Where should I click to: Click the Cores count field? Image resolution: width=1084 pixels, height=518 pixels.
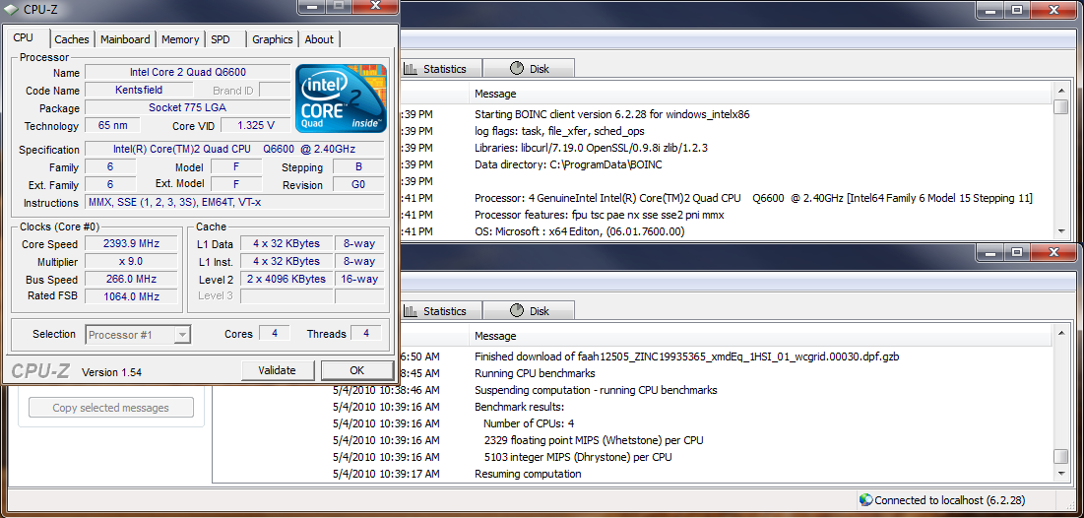(275, 333)
